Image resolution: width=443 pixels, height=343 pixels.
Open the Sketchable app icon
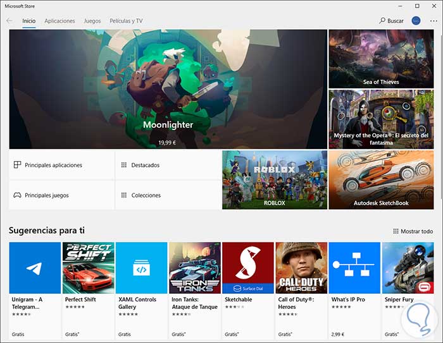click(248, 268)
